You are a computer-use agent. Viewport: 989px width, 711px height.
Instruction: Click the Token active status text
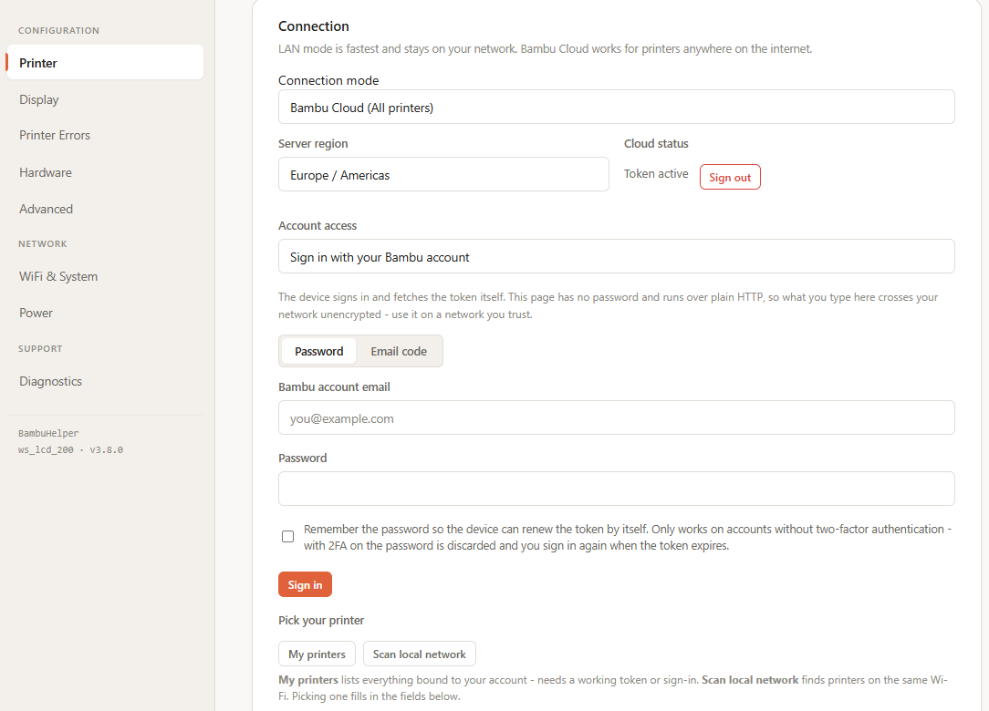pos(656,174)
